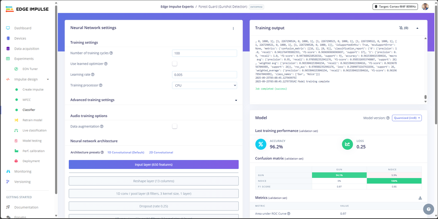Open the round help bubble icon
Image resolution: width=438 pixels, height=219 pixels.
tap(428, 209)
